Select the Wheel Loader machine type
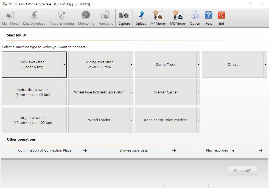Image resolution: width=269 pixels, height=188 pixels. [99, 120]
